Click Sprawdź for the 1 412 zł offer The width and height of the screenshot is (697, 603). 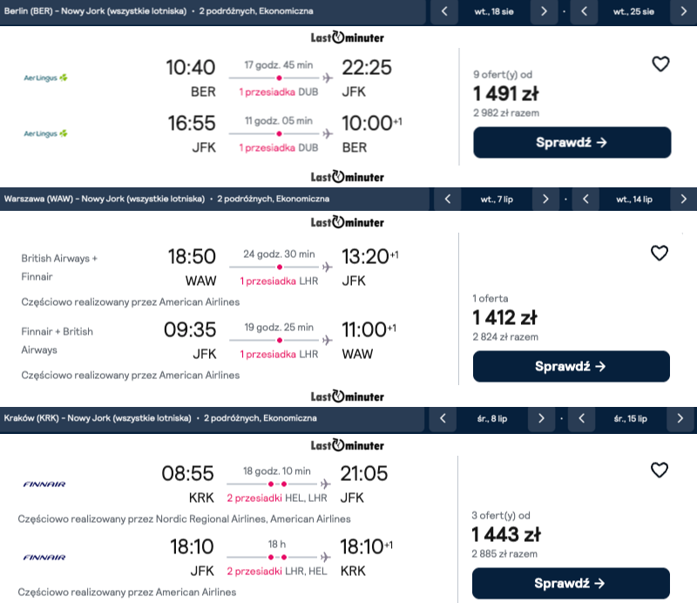point(571,366)
